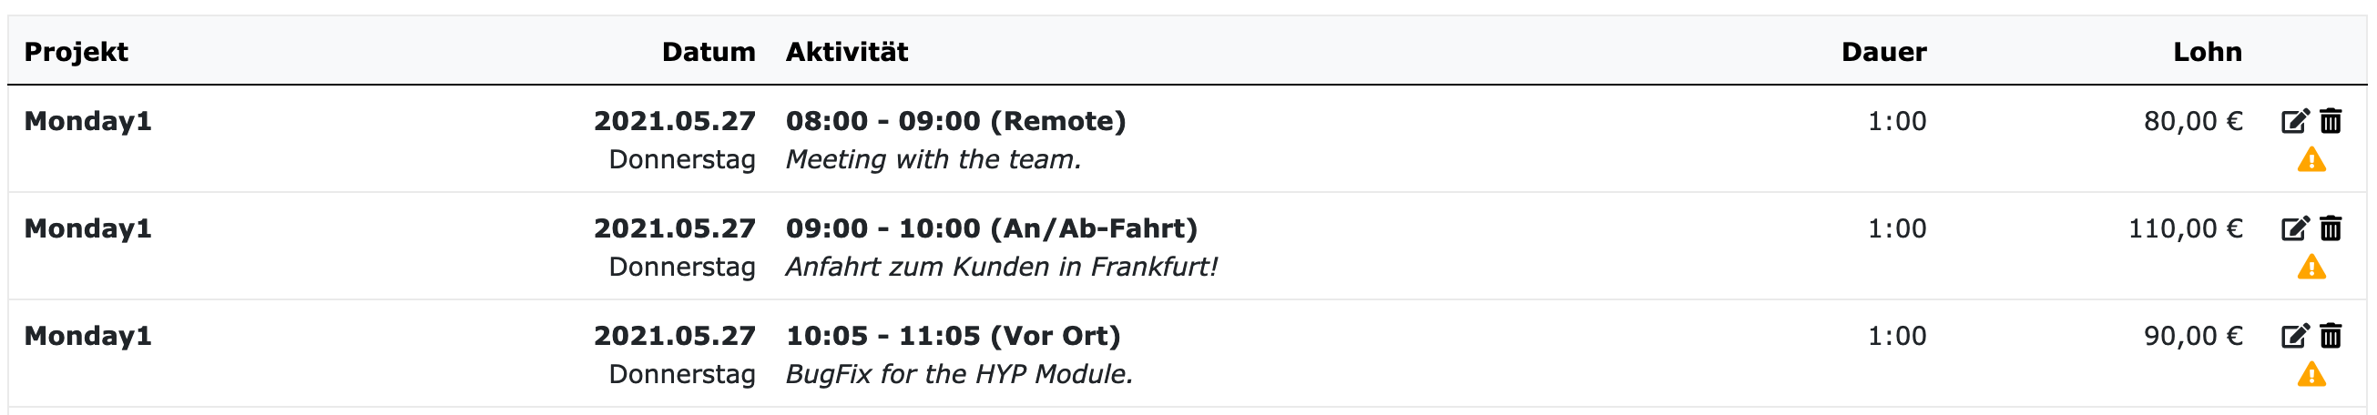Select Monday1 project in the Frankfurt row

[87, 228]
